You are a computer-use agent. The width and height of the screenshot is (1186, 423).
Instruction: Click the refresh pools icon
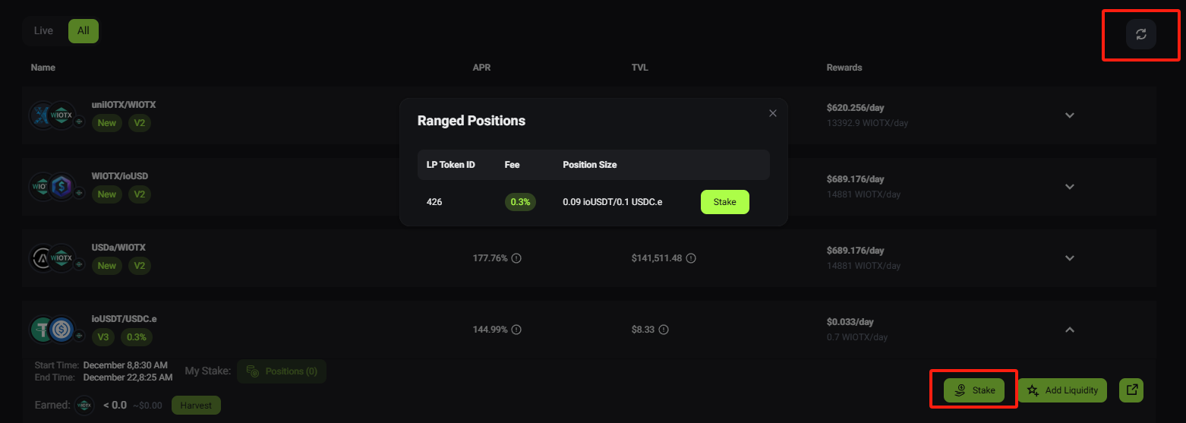point(1140,34)
